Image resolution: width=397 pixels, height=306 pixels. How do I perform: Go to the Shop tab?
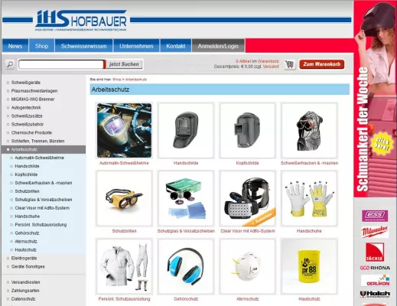pyautogui.click(x=41, y=46)
